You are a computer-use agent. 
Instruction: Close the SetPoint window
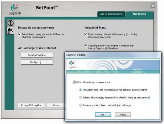point(153,6)
